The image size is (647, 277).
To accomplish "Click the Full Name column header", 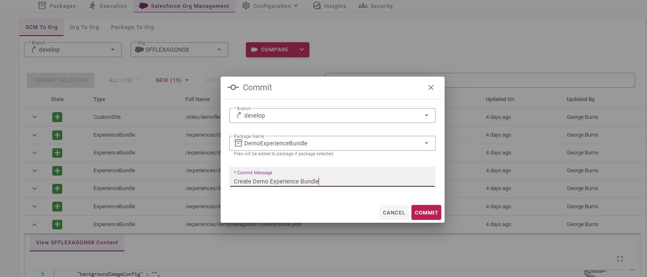I will point(197,99).
